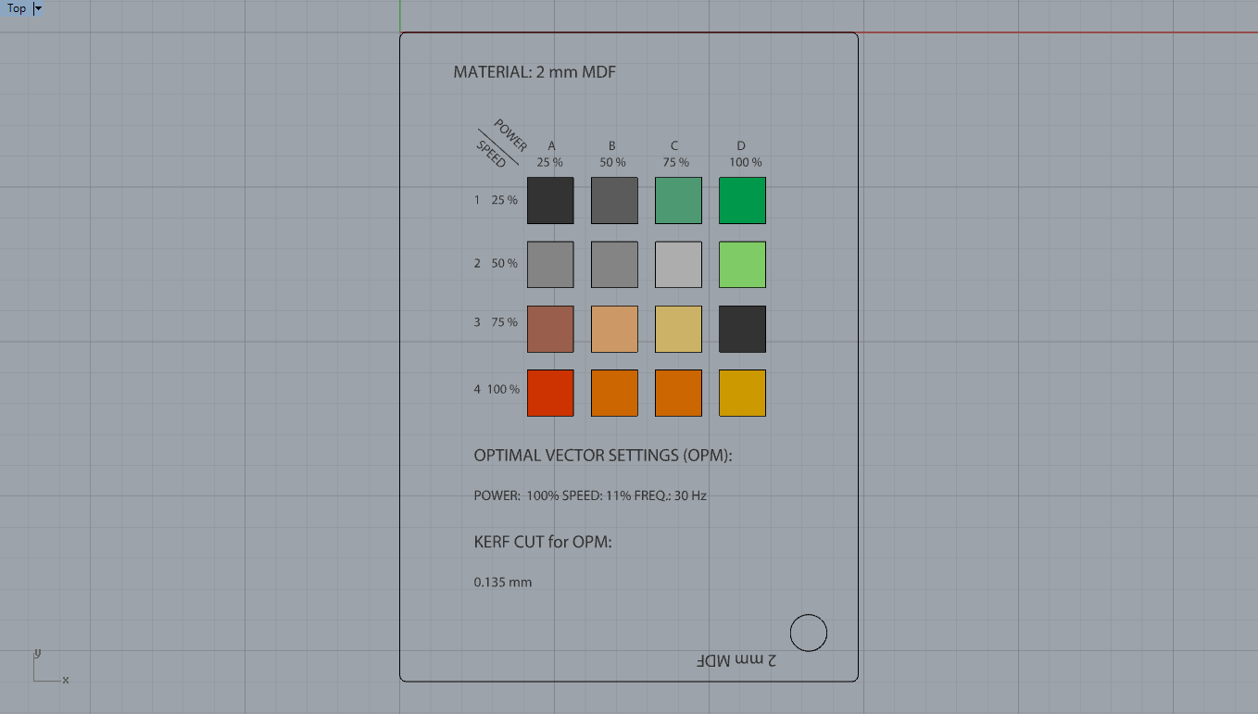Expand the viewport dropdown arrow beside Top

click(38, 8)
